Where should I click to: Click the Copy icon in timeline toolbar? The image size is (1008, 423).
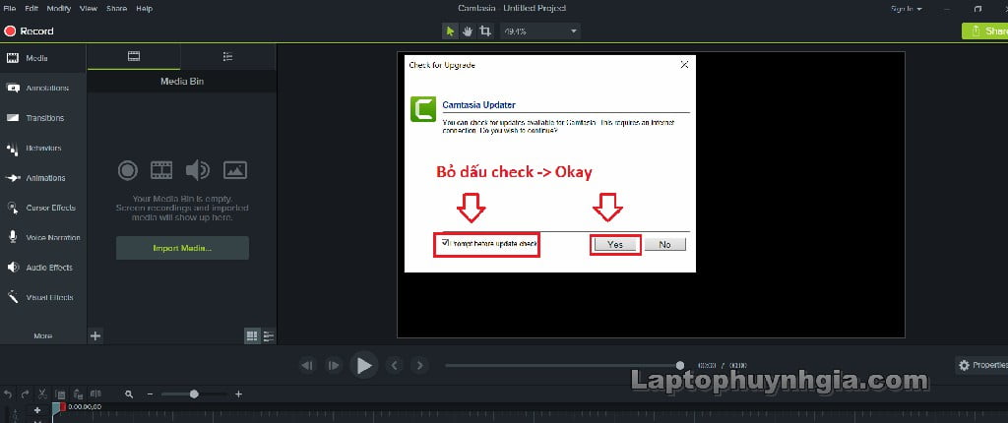pos(60,393)
